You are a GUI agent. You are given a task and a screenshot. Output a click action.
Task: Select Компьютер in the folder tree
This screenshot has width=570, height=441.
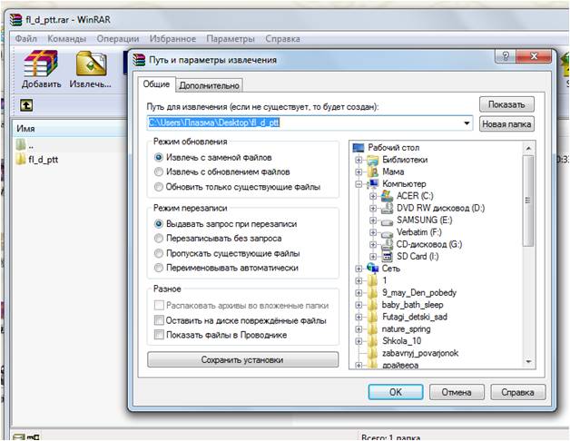tap(404, 183)
